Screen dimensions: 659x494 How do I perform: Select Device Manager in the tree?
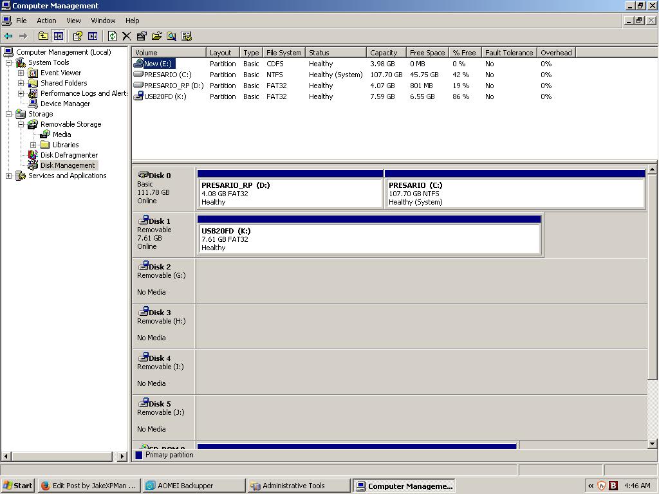pyautogui.click(x=65, y=104)
